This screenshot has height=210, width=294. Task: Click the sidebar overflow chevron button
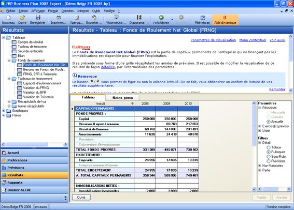pos(65,198)
